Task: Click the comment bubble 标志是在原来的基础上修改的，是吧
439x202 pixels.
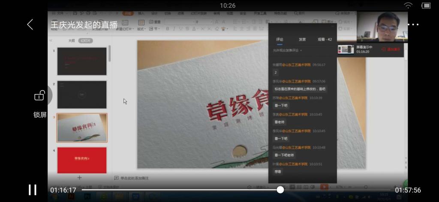Action: (300, 89)
